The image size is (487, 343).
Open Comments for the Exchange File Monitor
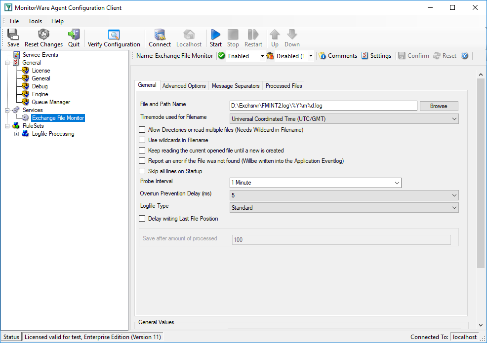click(338, 56)
